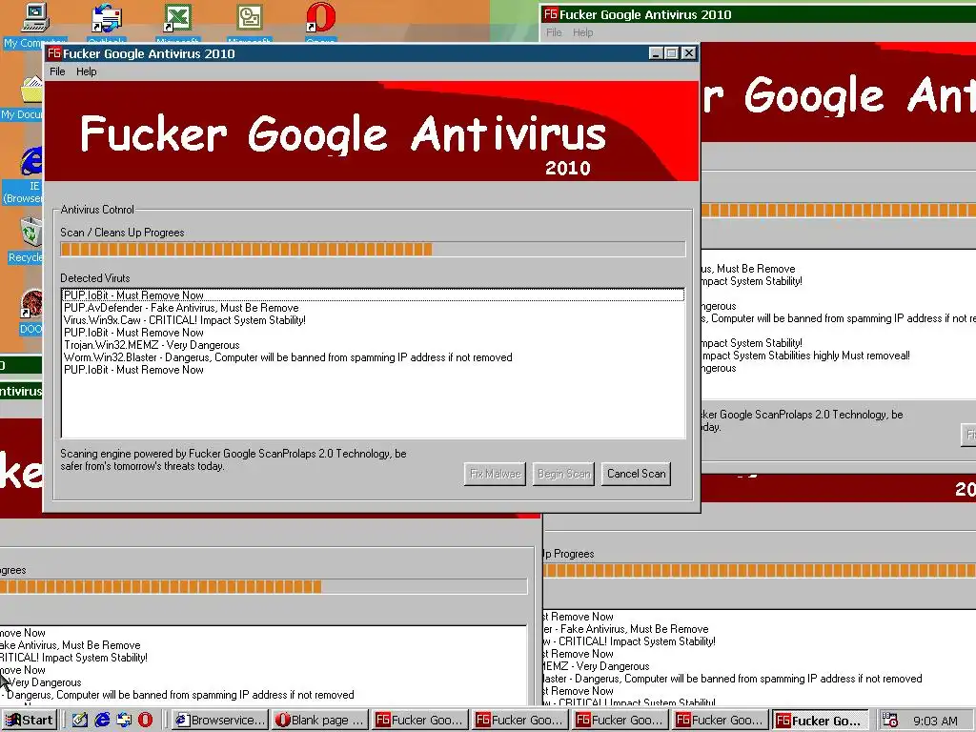The width and height of the screenshot is (976, 732).
Task: Click the FG icon in the front window's title bar
Action: (x=54, y=53)
